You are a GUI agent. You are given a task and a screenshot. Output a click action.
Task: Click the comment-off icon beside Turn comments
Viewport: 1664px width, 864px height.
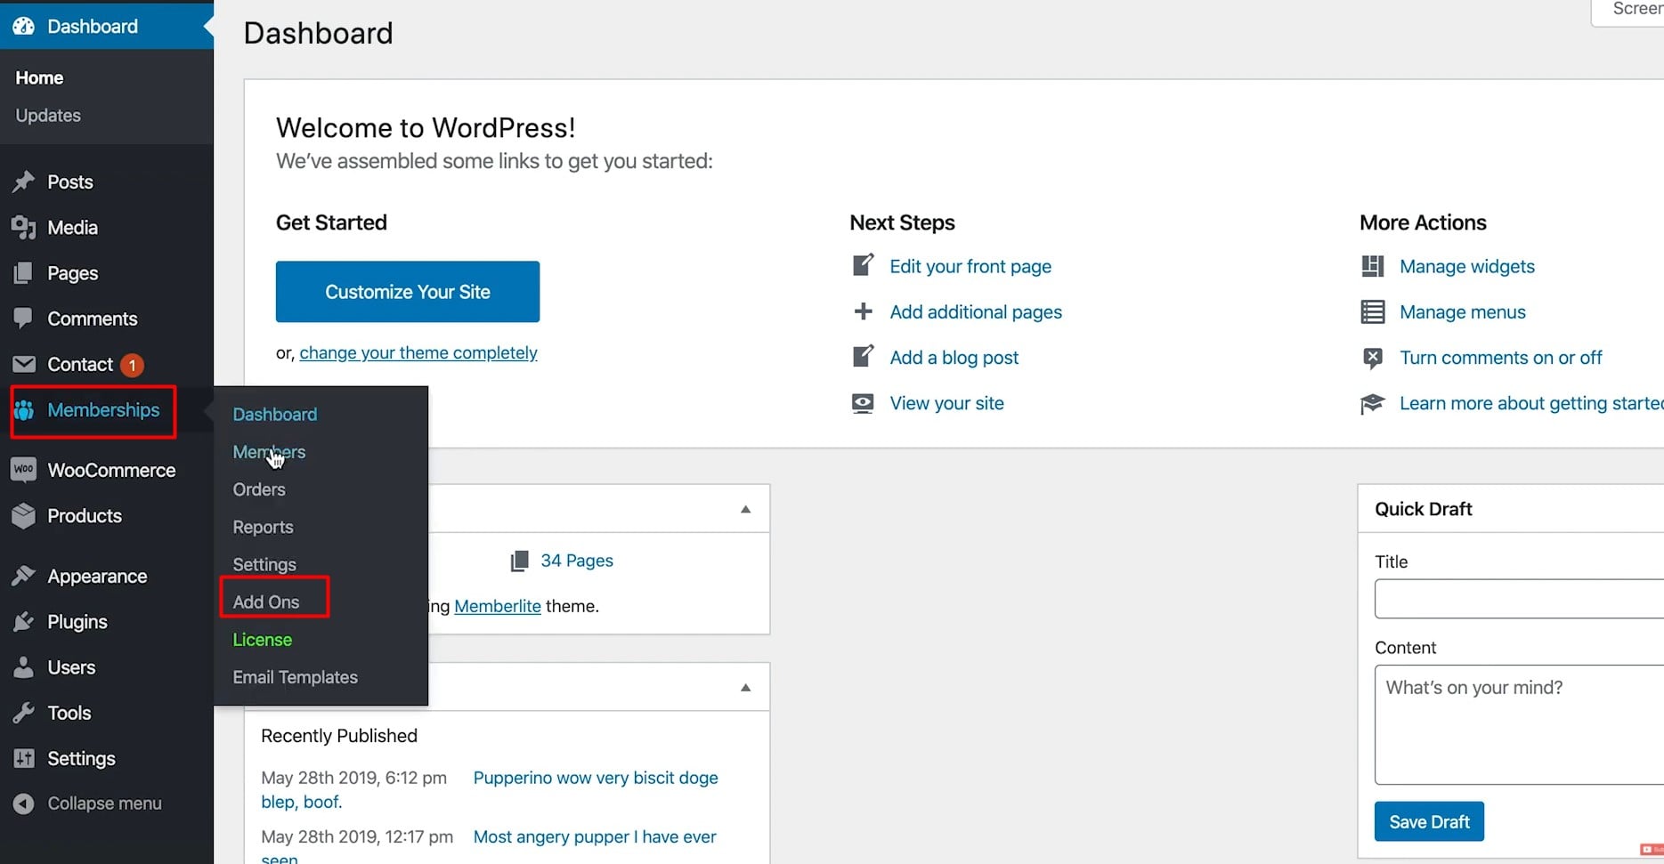pos(1372,358)
